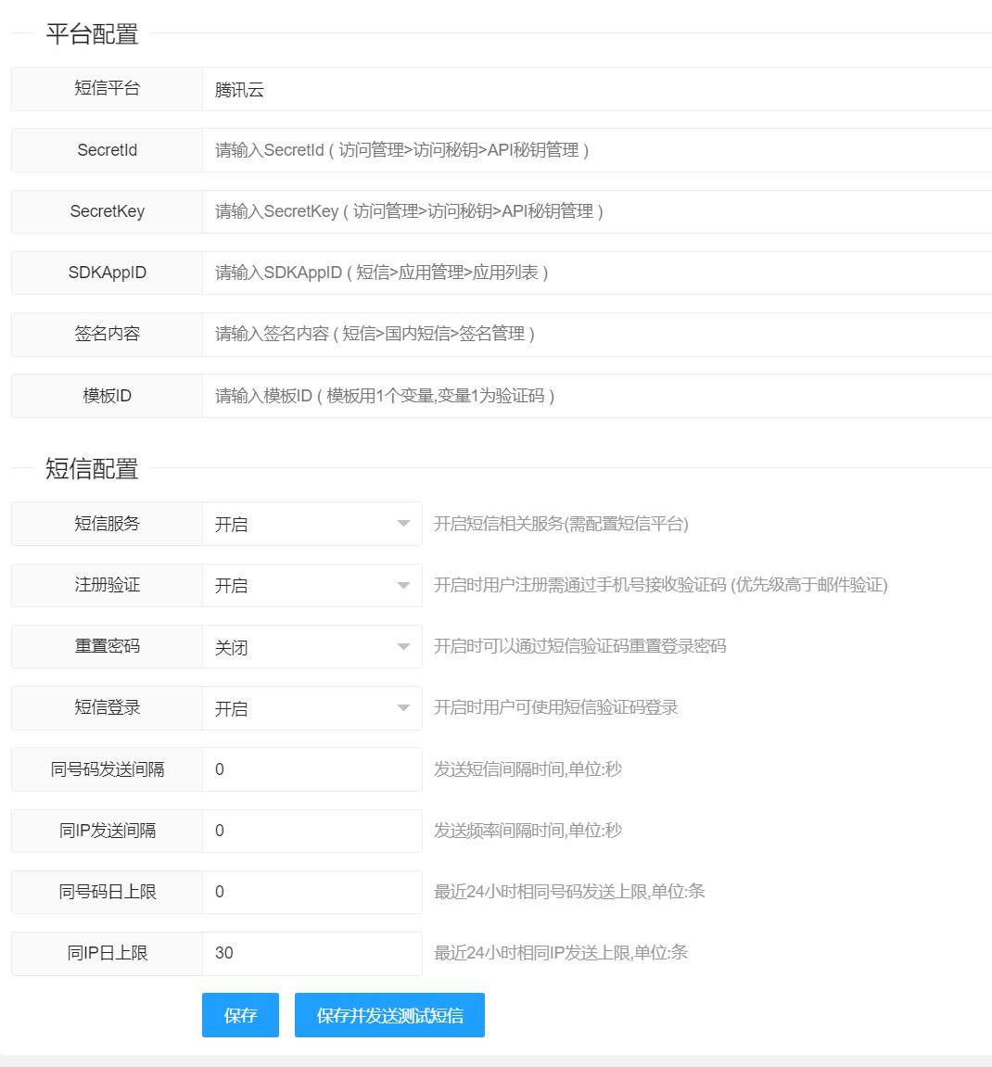The image size is (992, 1067).
Task: Click the SDKAppID text box
Action: pyautogui.click(x=593, y=273)
